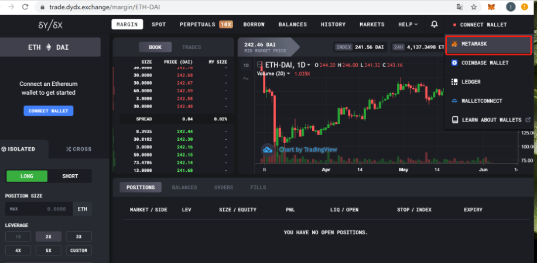Screen dimensions: 537x263
Task: Open the browser profile avatar
Action: pos(511,7)
